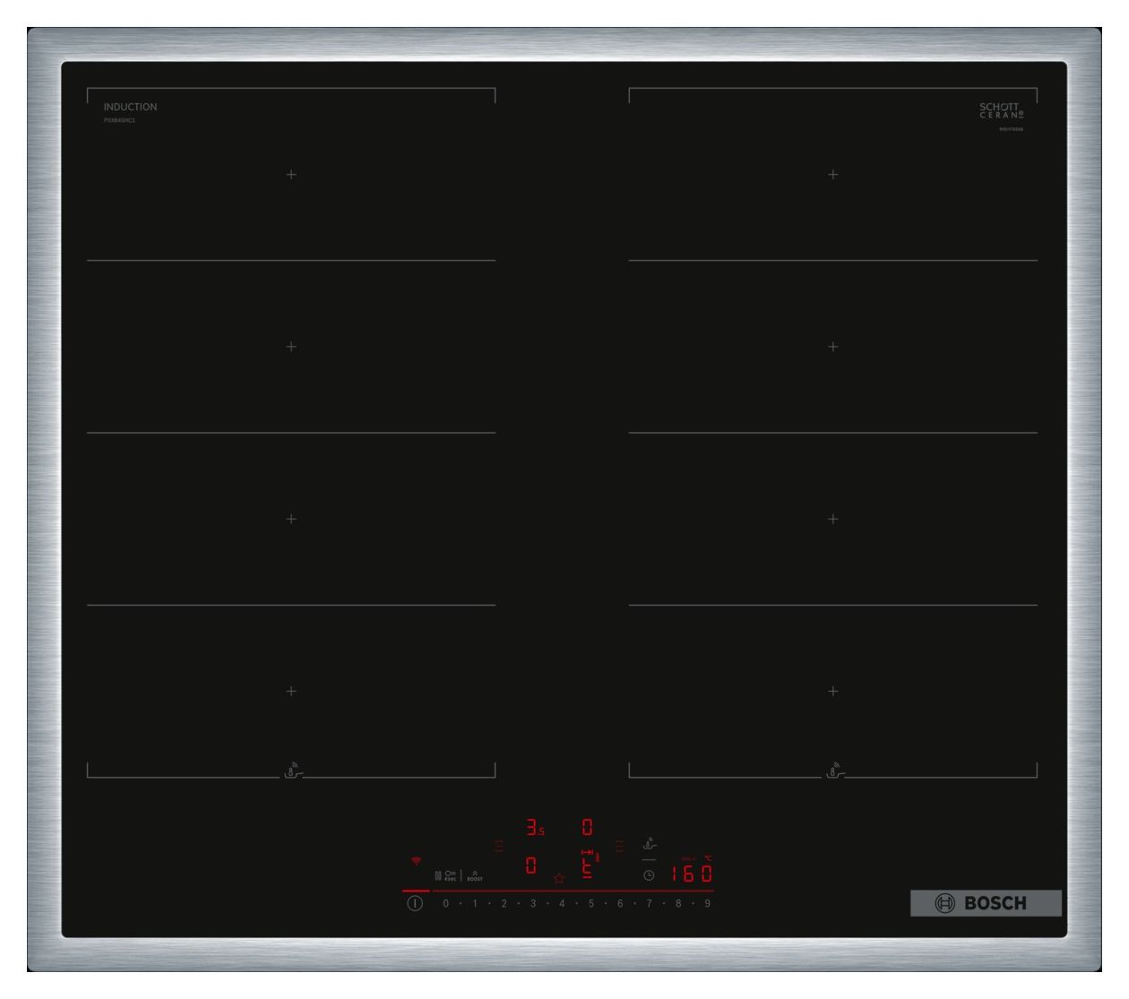Tap the clock timer icon
This screenshot has width=1129, height=999.
click(649, 875)
